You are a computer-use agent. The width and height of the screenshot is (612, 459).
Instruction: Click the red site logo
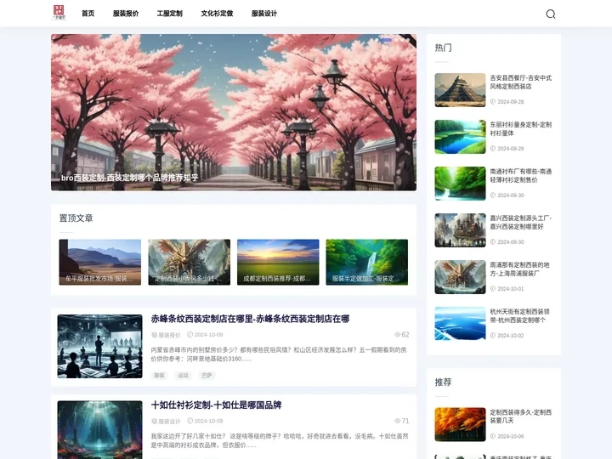pos(59,13)
